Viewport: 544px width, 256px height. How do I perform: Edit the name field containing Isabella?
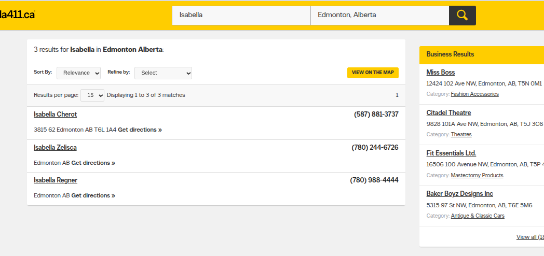coord(241,15)
